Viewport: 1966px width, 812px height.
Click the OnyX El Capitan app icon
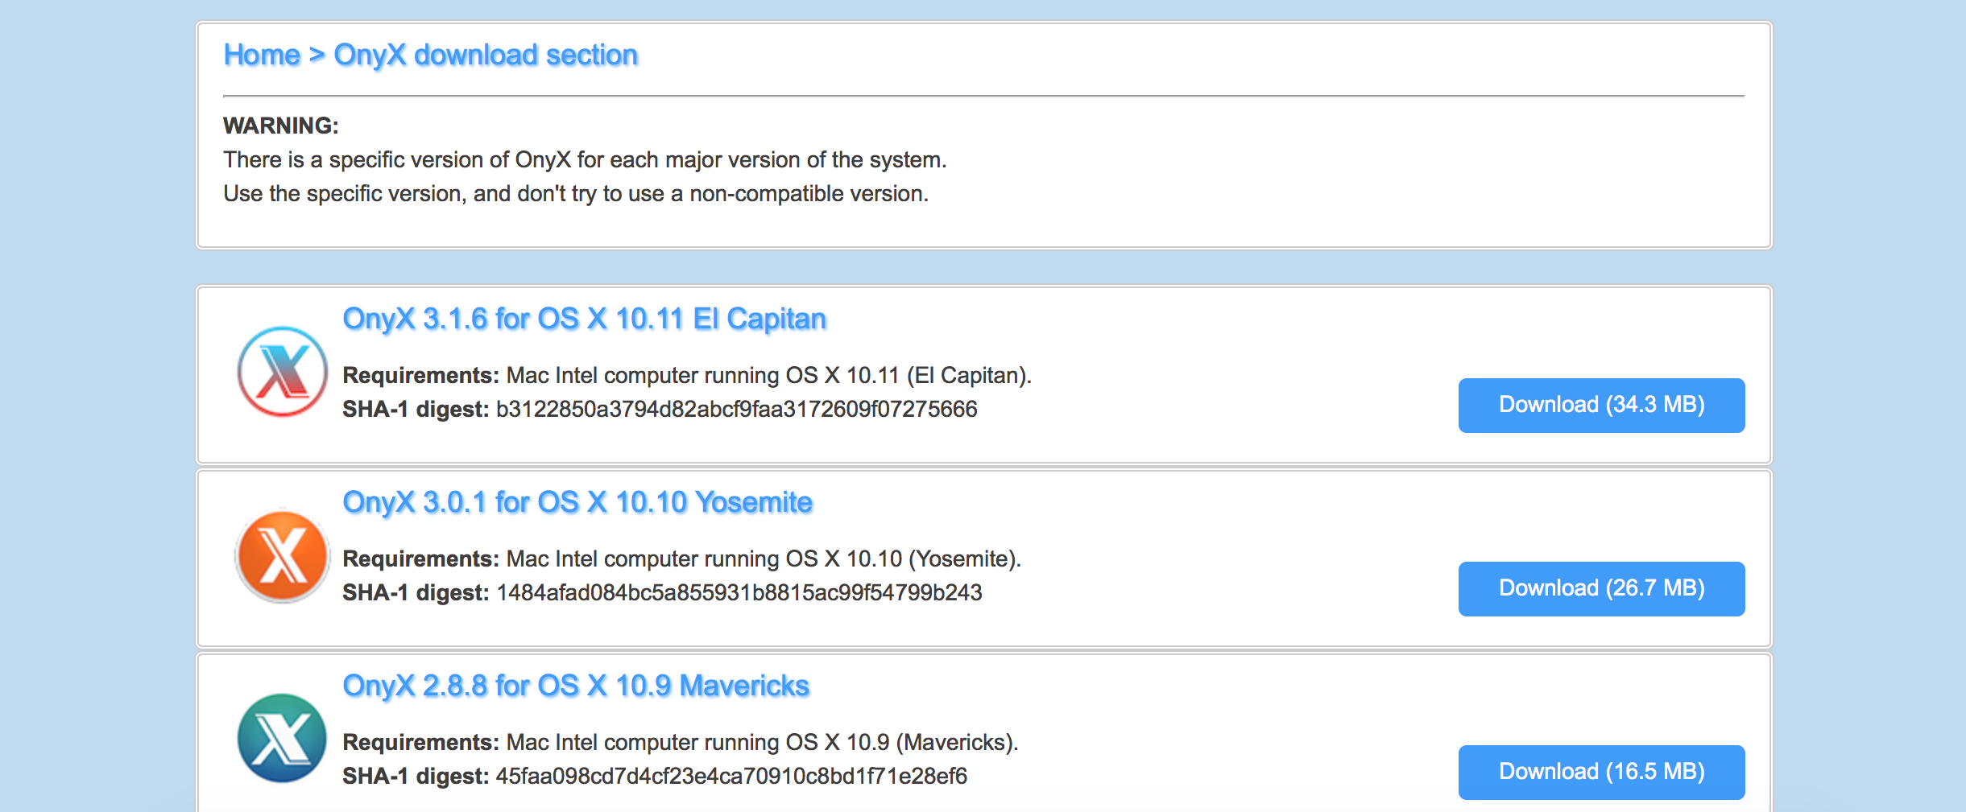(282, 372)
